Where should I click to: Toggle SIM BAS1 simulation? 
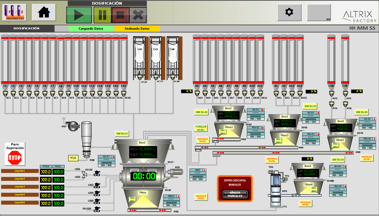pos(122,134)
